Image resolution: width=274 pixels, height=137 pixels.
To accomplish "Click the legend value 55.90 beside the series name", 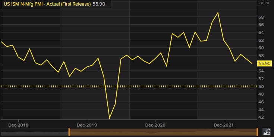I will tap(99, 4).
